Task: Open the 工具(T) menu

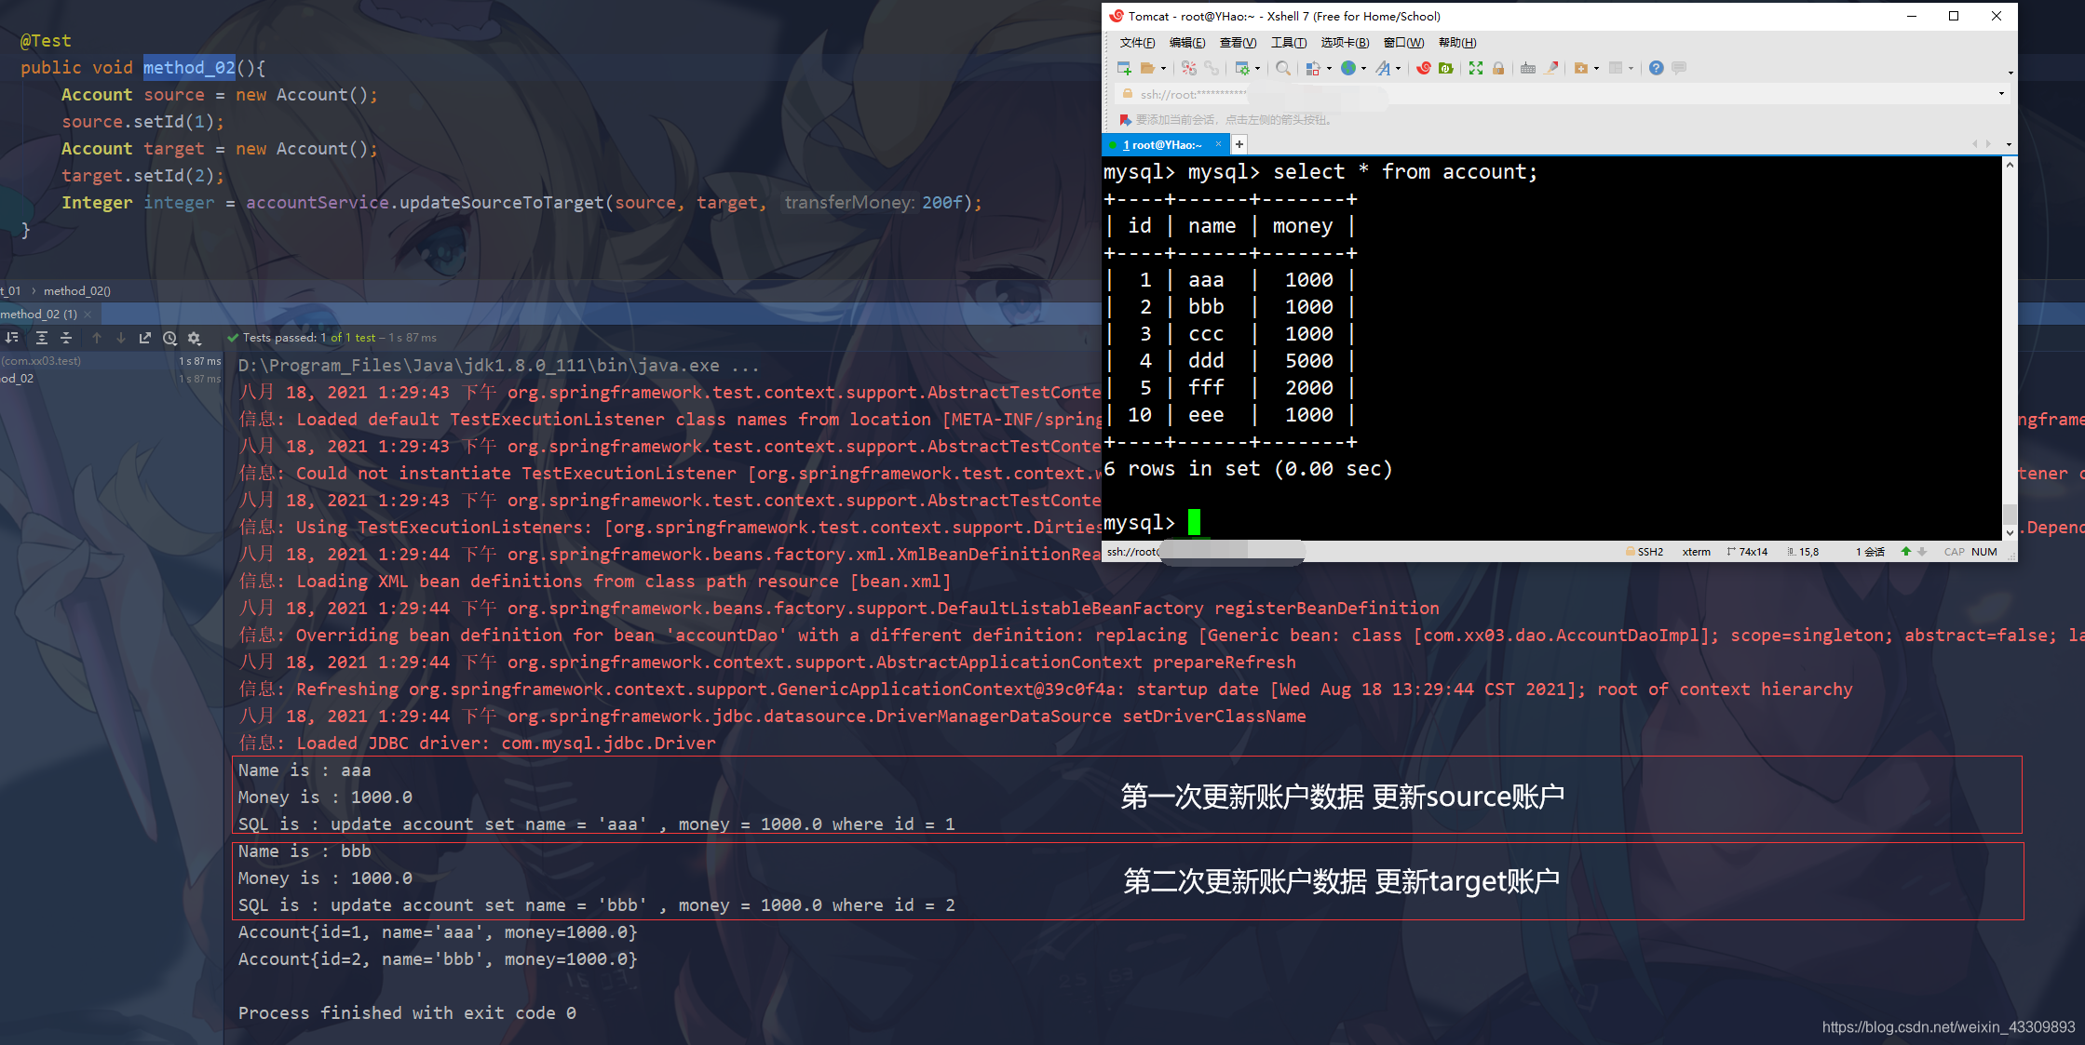Action: (x=1289, y=43)
